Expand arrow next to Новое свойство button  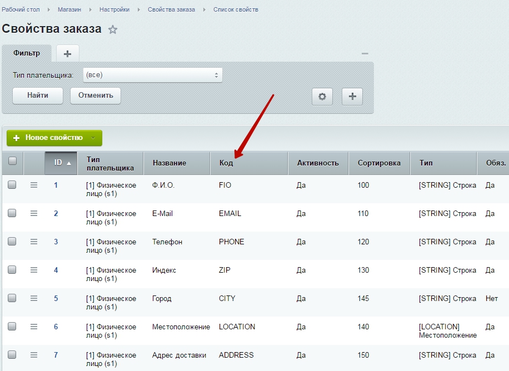pyautogui.click(x=93, y=138)
